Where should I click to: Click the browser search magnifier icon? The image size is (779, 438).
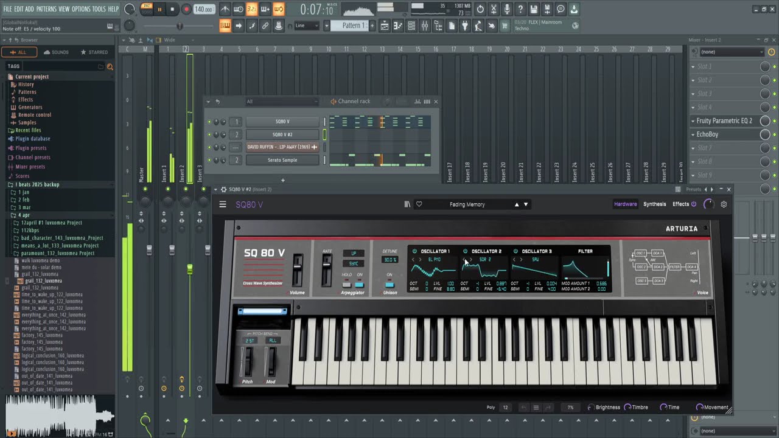(x=110, y=66)
